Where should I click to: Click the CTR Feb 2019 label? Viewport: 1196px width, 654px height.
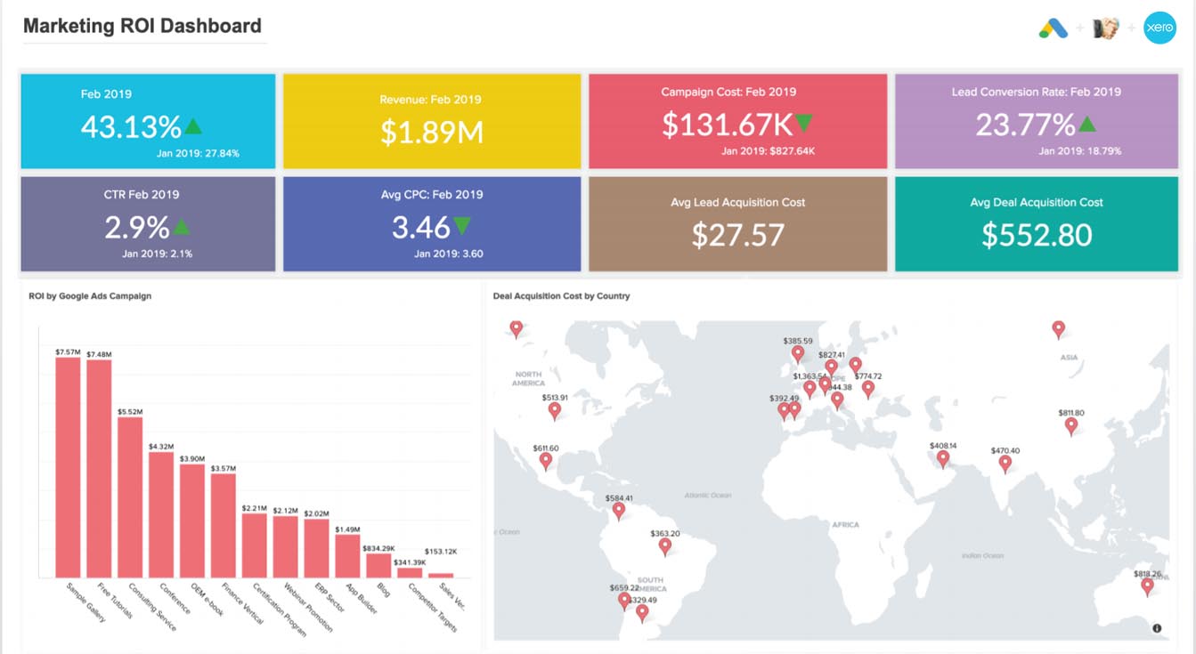[x=142, y=194]
